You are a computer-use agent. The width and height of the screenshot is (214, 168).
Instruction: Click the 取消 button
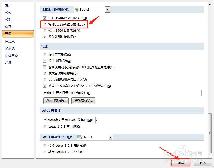(x=203, y=163)
